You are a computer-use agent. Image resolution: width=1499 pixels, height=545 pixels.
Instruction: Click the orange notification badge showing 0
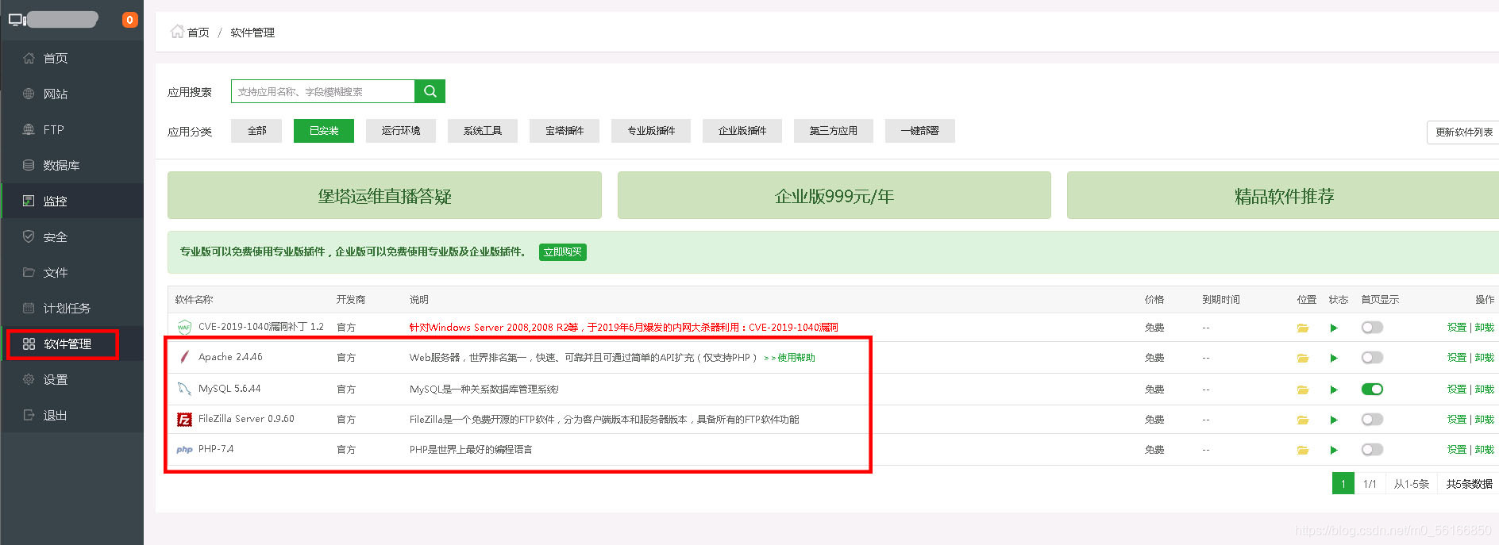[x=130, y=20]
